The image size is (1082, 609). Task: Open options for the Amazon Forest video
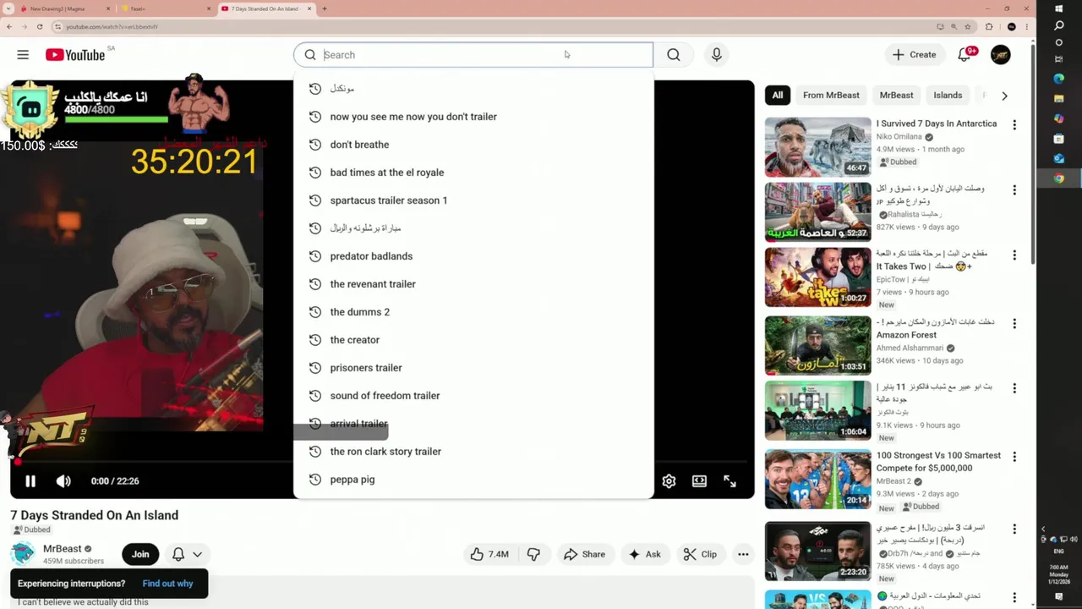click(1014, 324)
